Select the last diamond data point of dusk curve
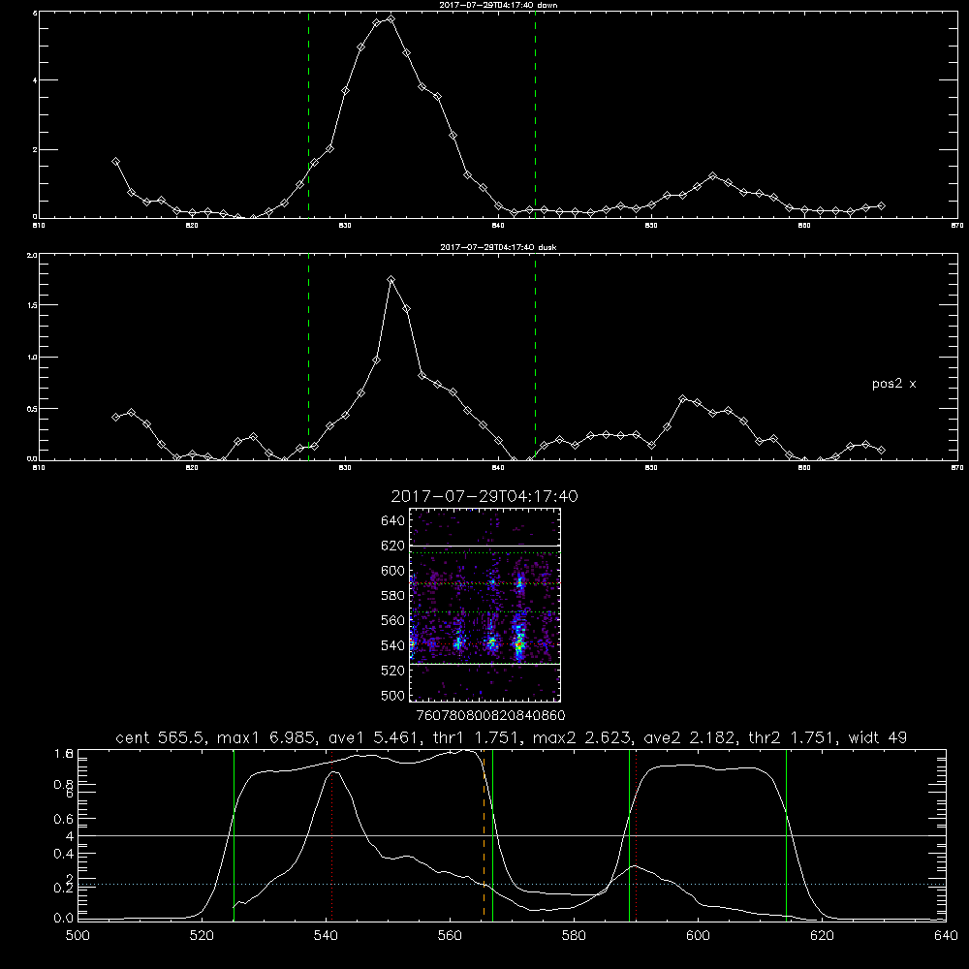Screen dimensions: 969x969 (881, 450)
